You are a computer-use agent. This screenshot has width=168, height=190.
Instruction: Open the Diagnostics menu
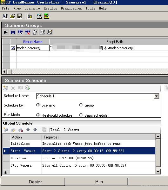pos(71,8)
